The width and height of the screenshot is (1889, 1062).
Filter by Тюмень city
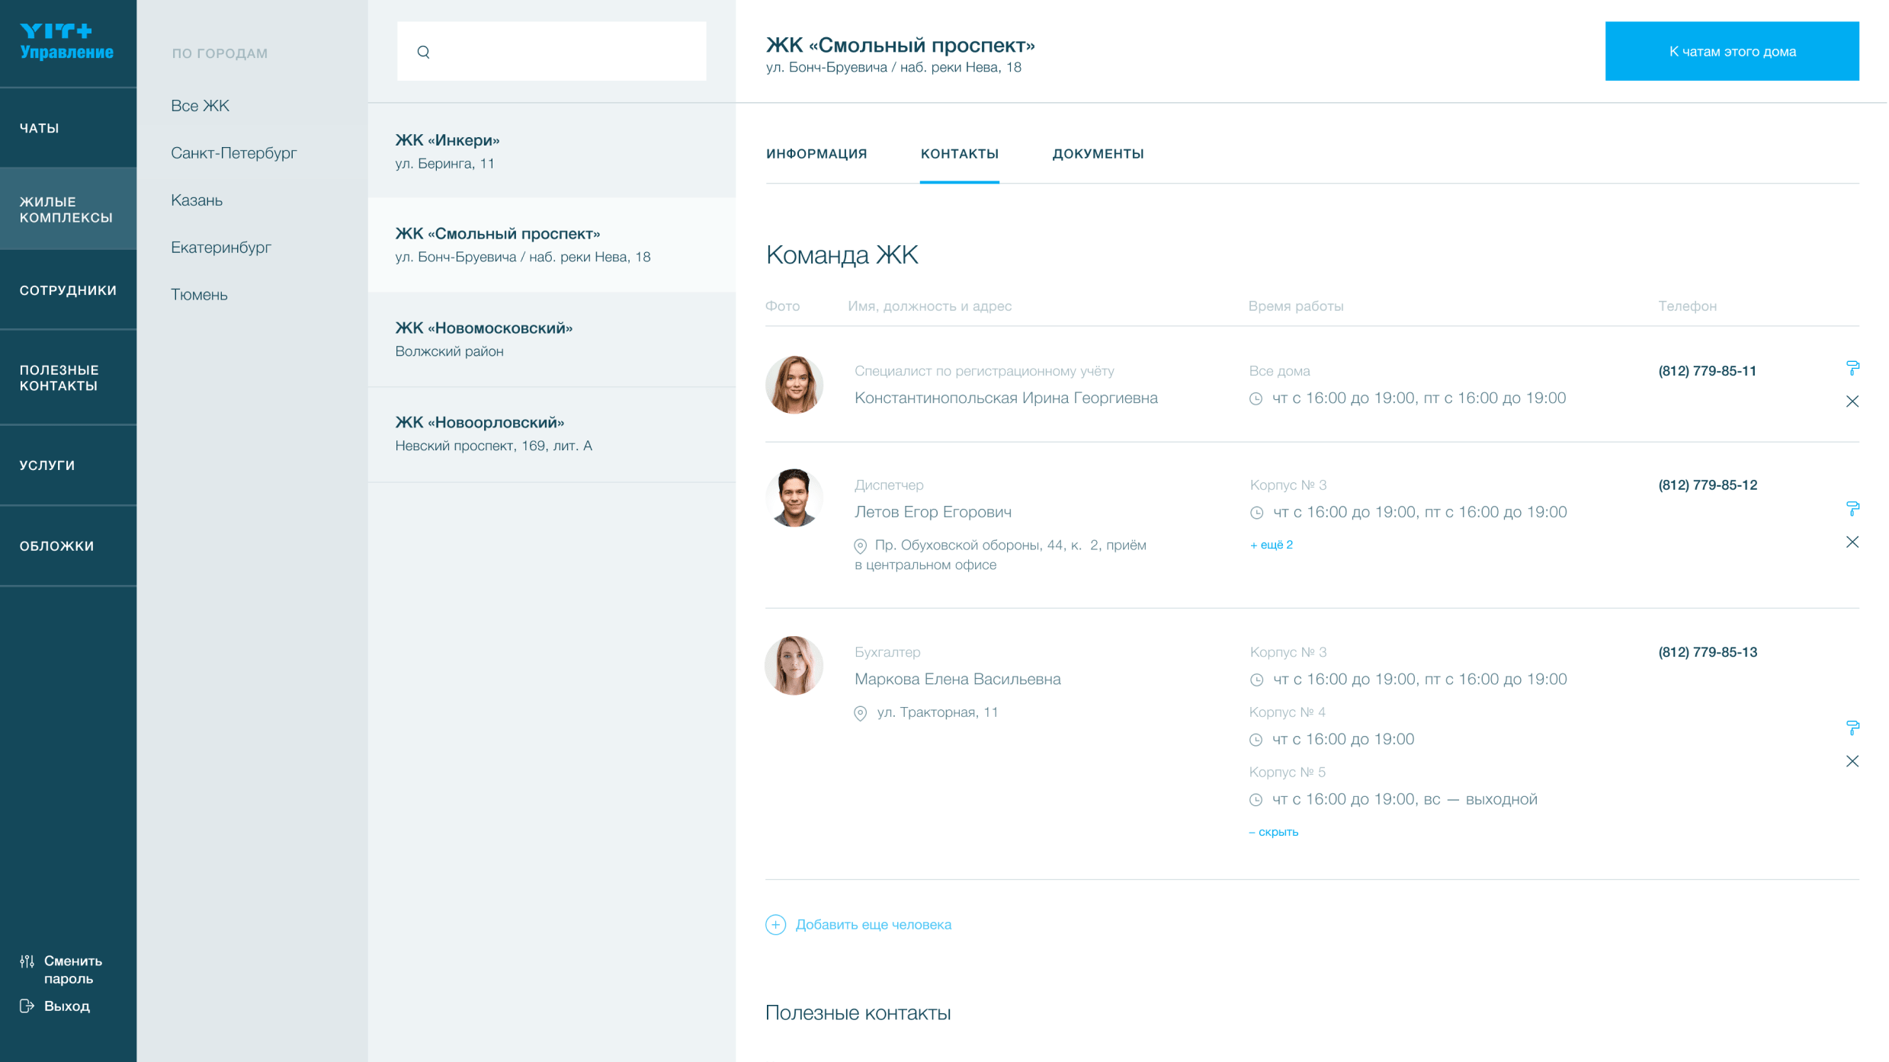pyautogui.click(x=199, y=295)
